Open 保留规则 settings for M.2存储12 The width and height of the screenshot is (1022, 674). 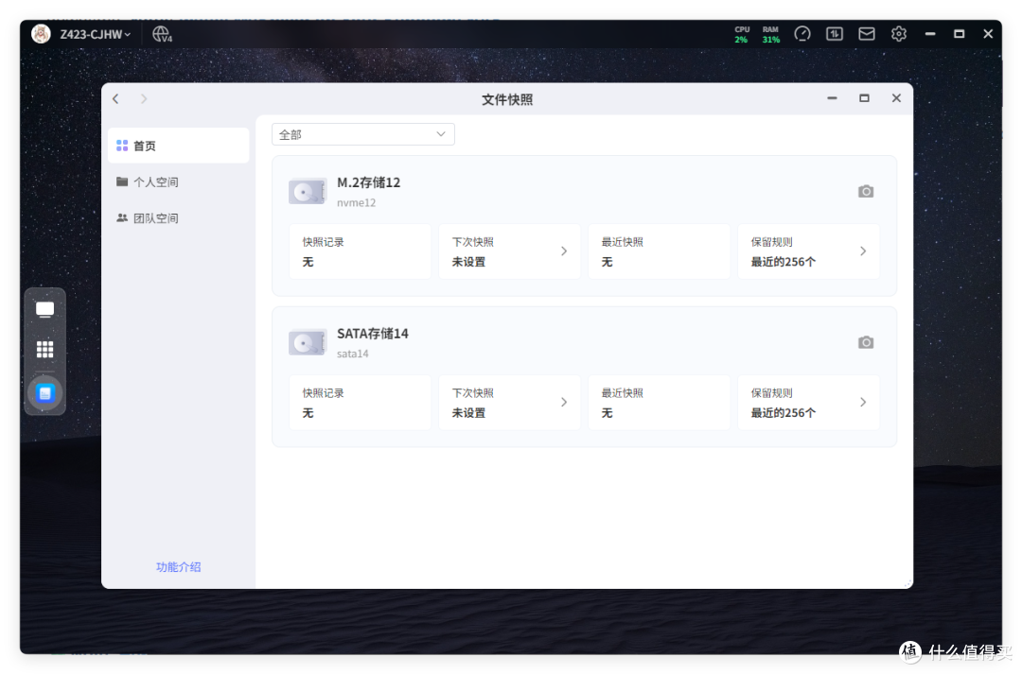pyautogui.click(x=809, y=251)
